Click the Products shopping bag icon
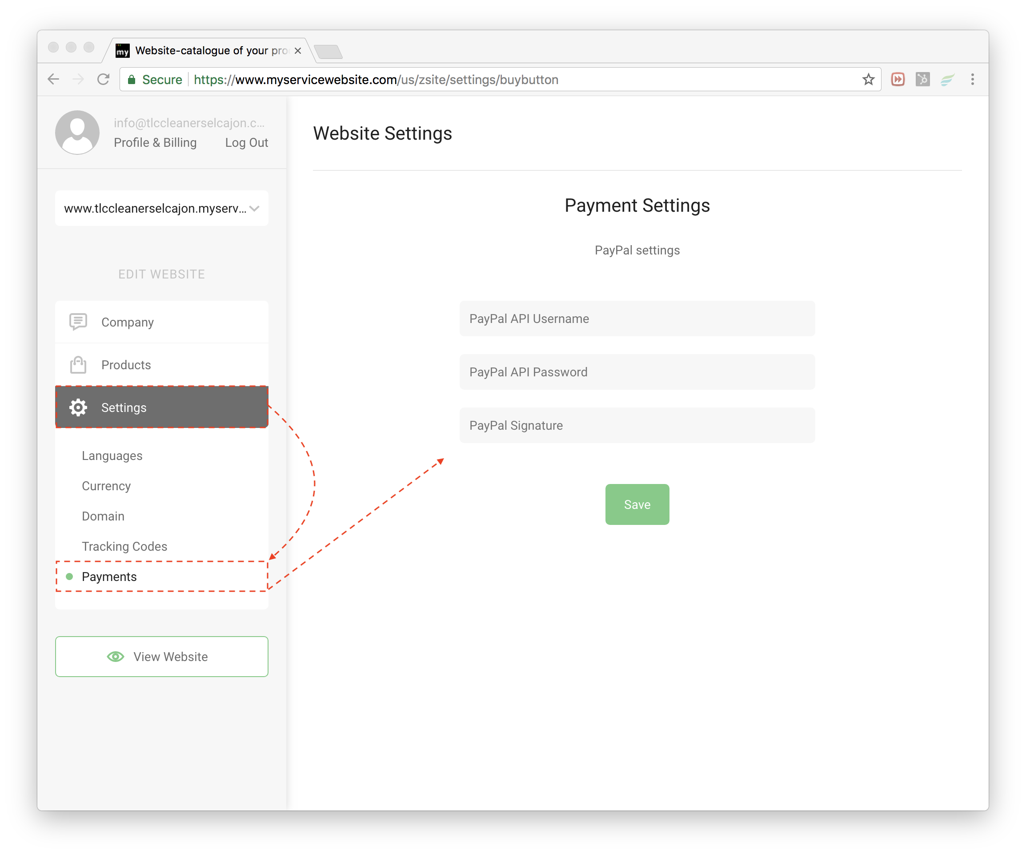The height and width of the screenshot is (855, 1026). [x=78, y=365]
